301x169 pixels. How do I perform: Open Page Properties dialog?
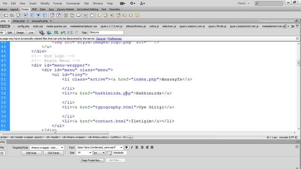(x=92, y=160)
